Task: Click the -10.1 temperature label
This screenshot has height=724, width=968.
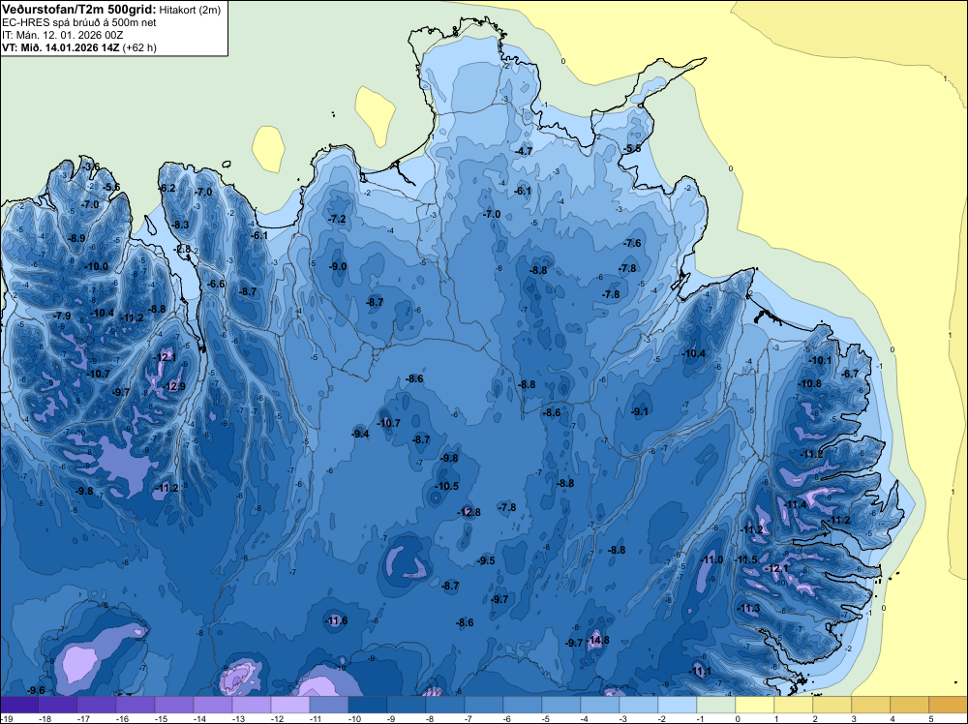Action: pos(820,360)
